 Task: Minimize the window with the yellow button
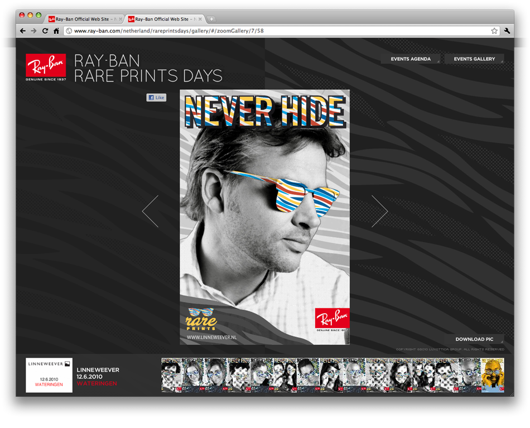tap(30, 15)
